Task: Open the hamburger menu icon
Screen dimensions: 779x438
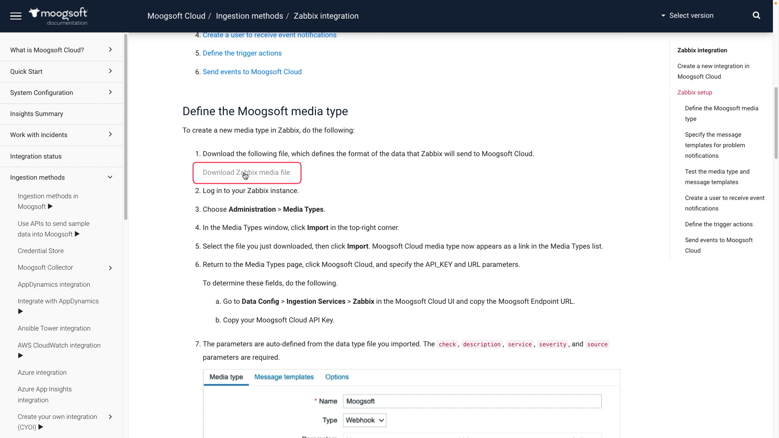Action: (x=16, y=16)
